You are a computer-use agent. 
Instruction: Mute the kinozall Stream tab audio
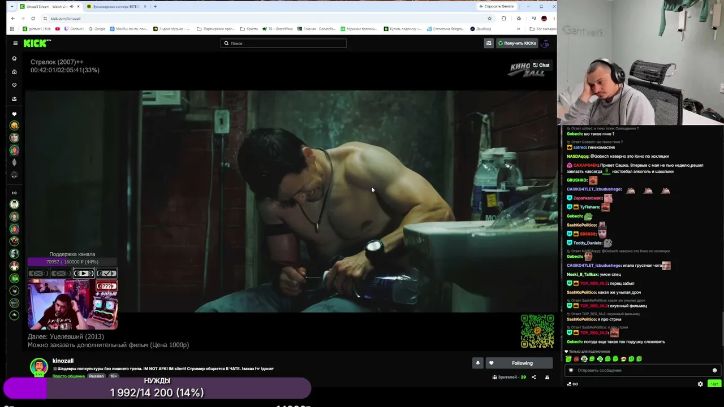click(71, 6)
